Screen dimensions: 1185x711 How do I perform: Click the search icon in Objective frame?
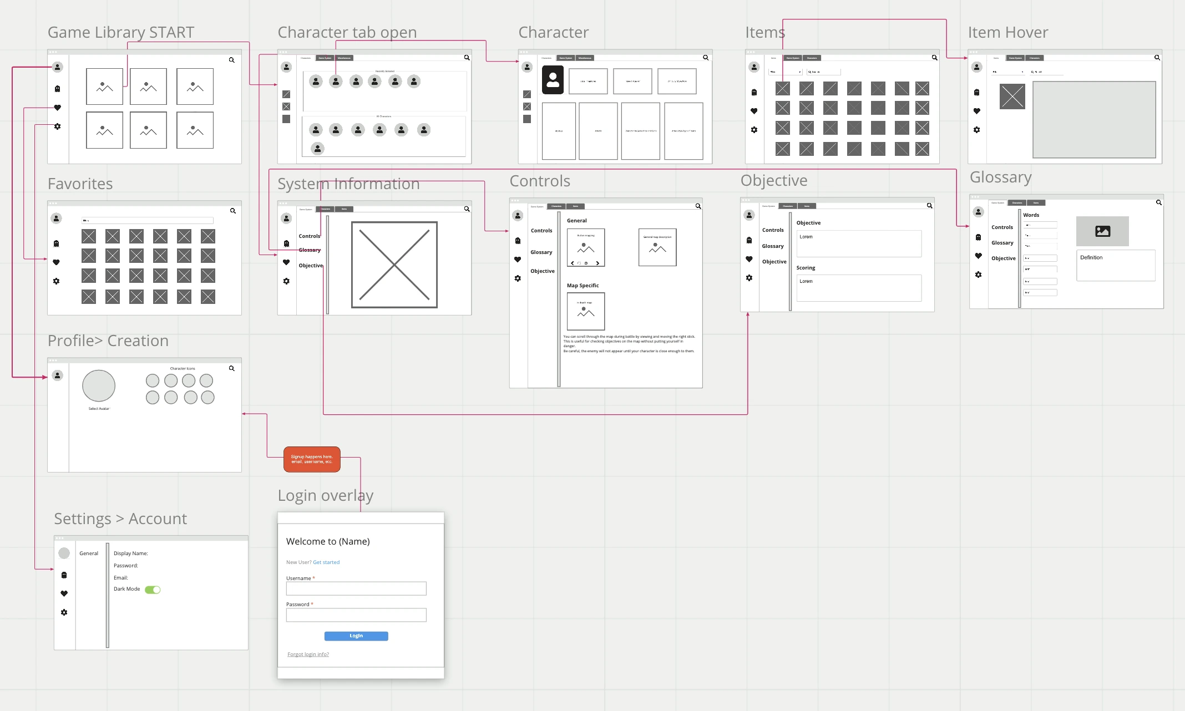(930, 206)
